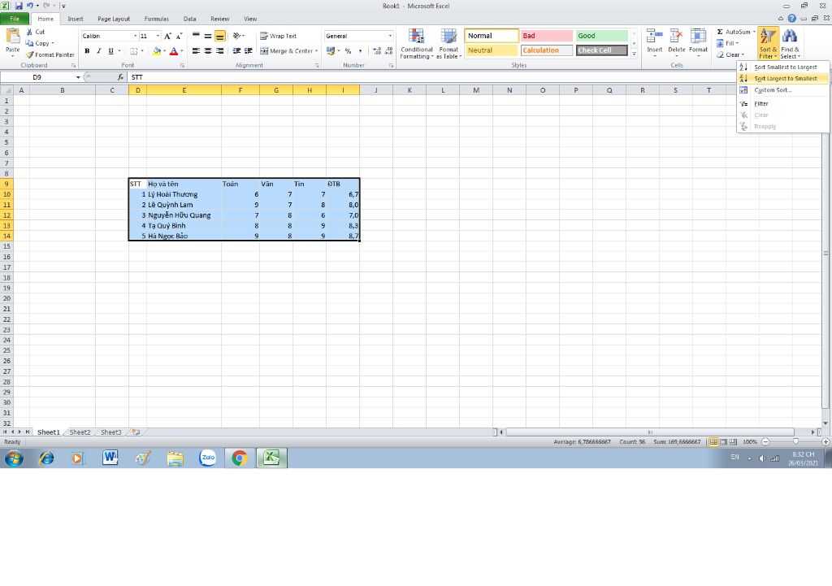This screenshot has width=832, height=586.
Task: Apply the Neutral cell style
Action: pyautogui.click(x=492, y=50)
